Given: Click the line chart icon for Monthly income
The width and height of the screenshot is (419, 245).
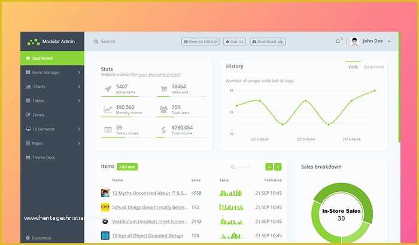Looking at the screenshot, I should (108, 109).
